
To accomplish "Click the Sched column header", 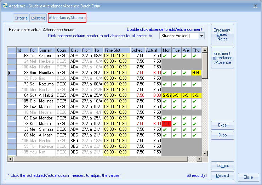I will 137,50.
